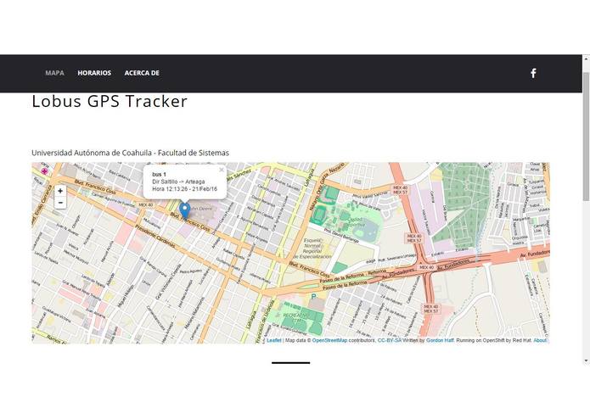Open the Gordon Haff link
This screenshot has height=419, width=590.
point(440,340)
